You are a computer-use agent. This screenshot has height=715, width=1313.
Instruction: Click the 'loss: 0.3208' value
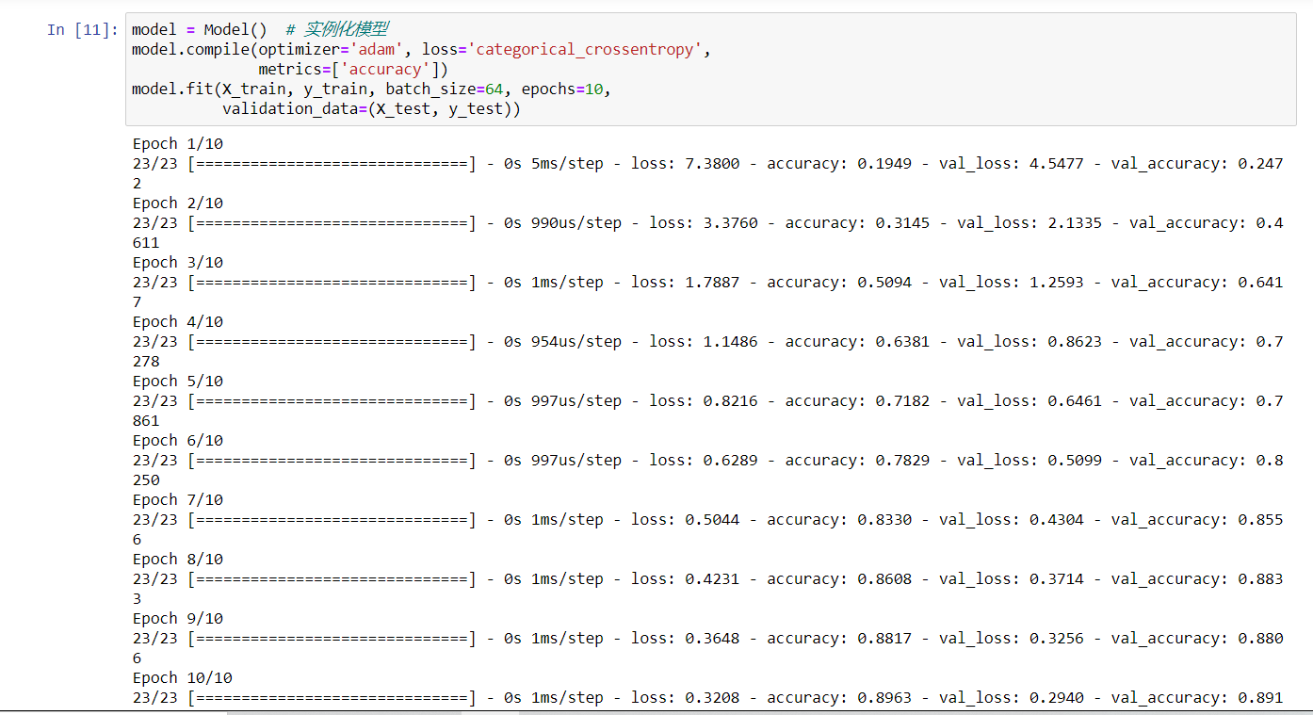[x=686, y=698]
